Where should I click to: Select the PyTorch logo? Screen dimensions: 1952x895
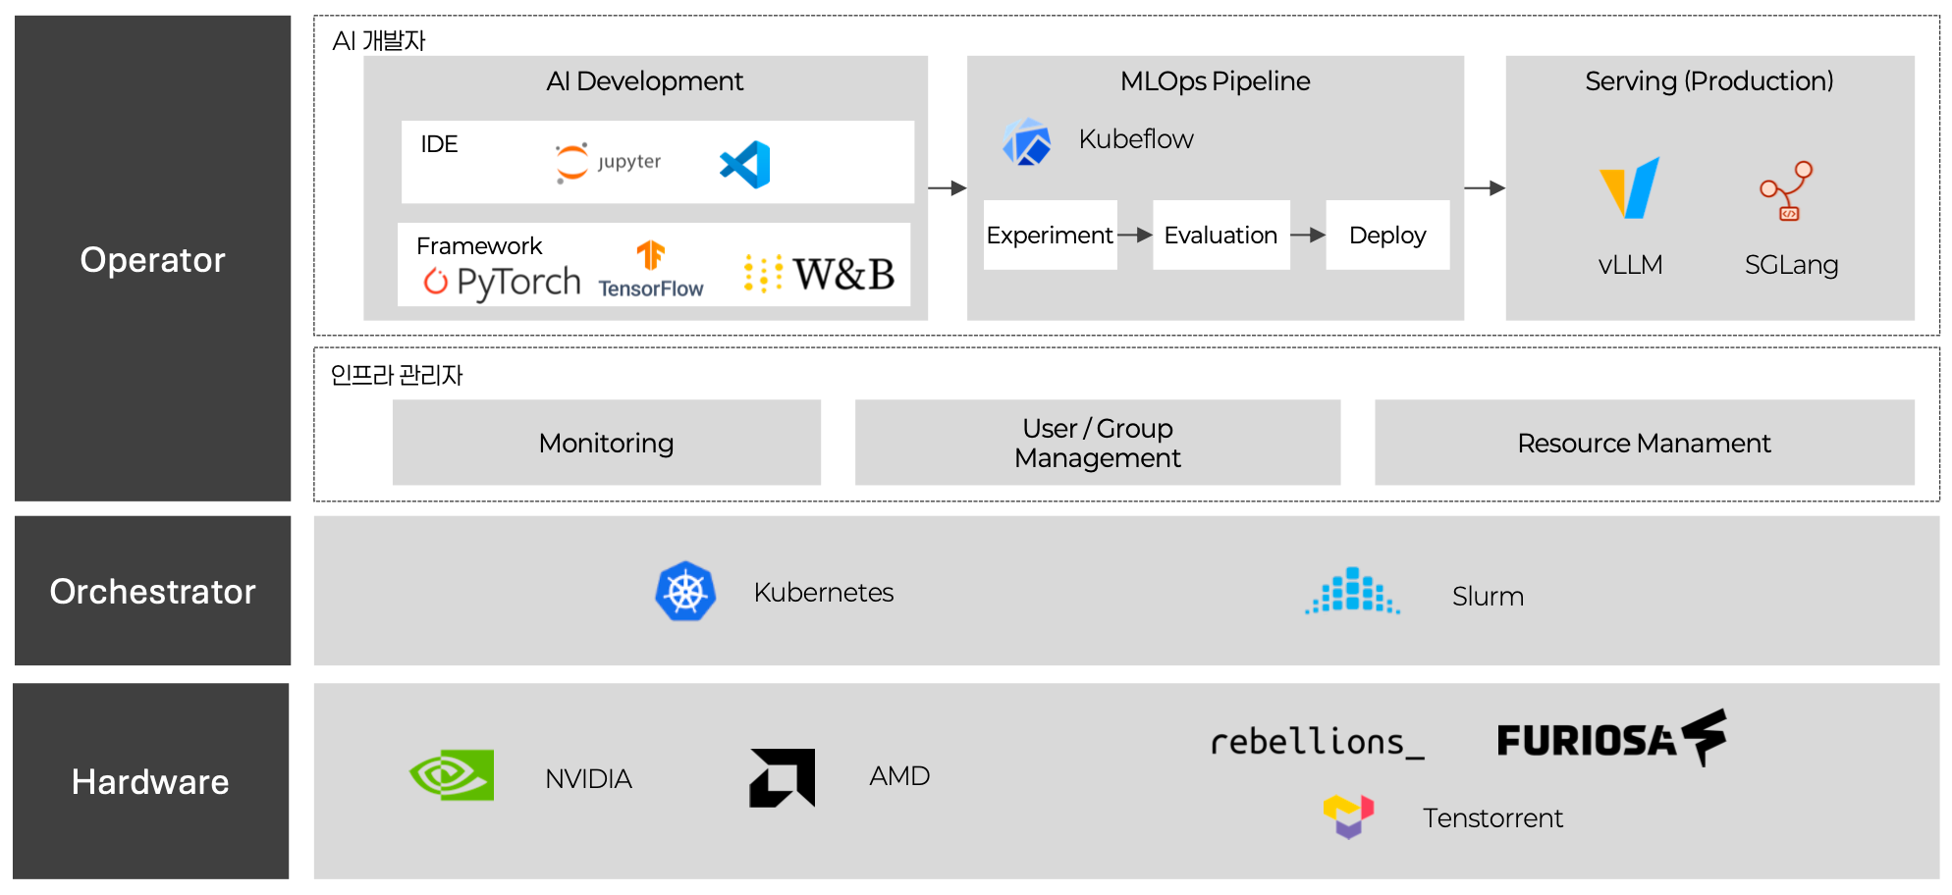(x=503, y=282)
